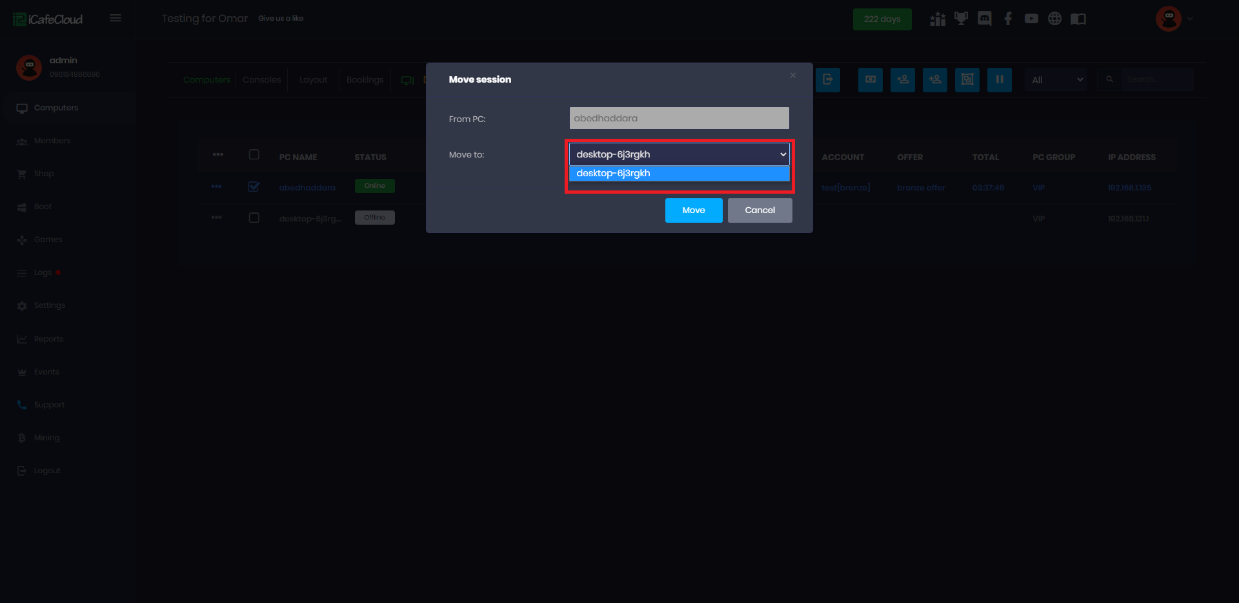Open the All filter dropdown
Screen dimensions: 1239x603
pyautogui.click(x=1056, y=80)
